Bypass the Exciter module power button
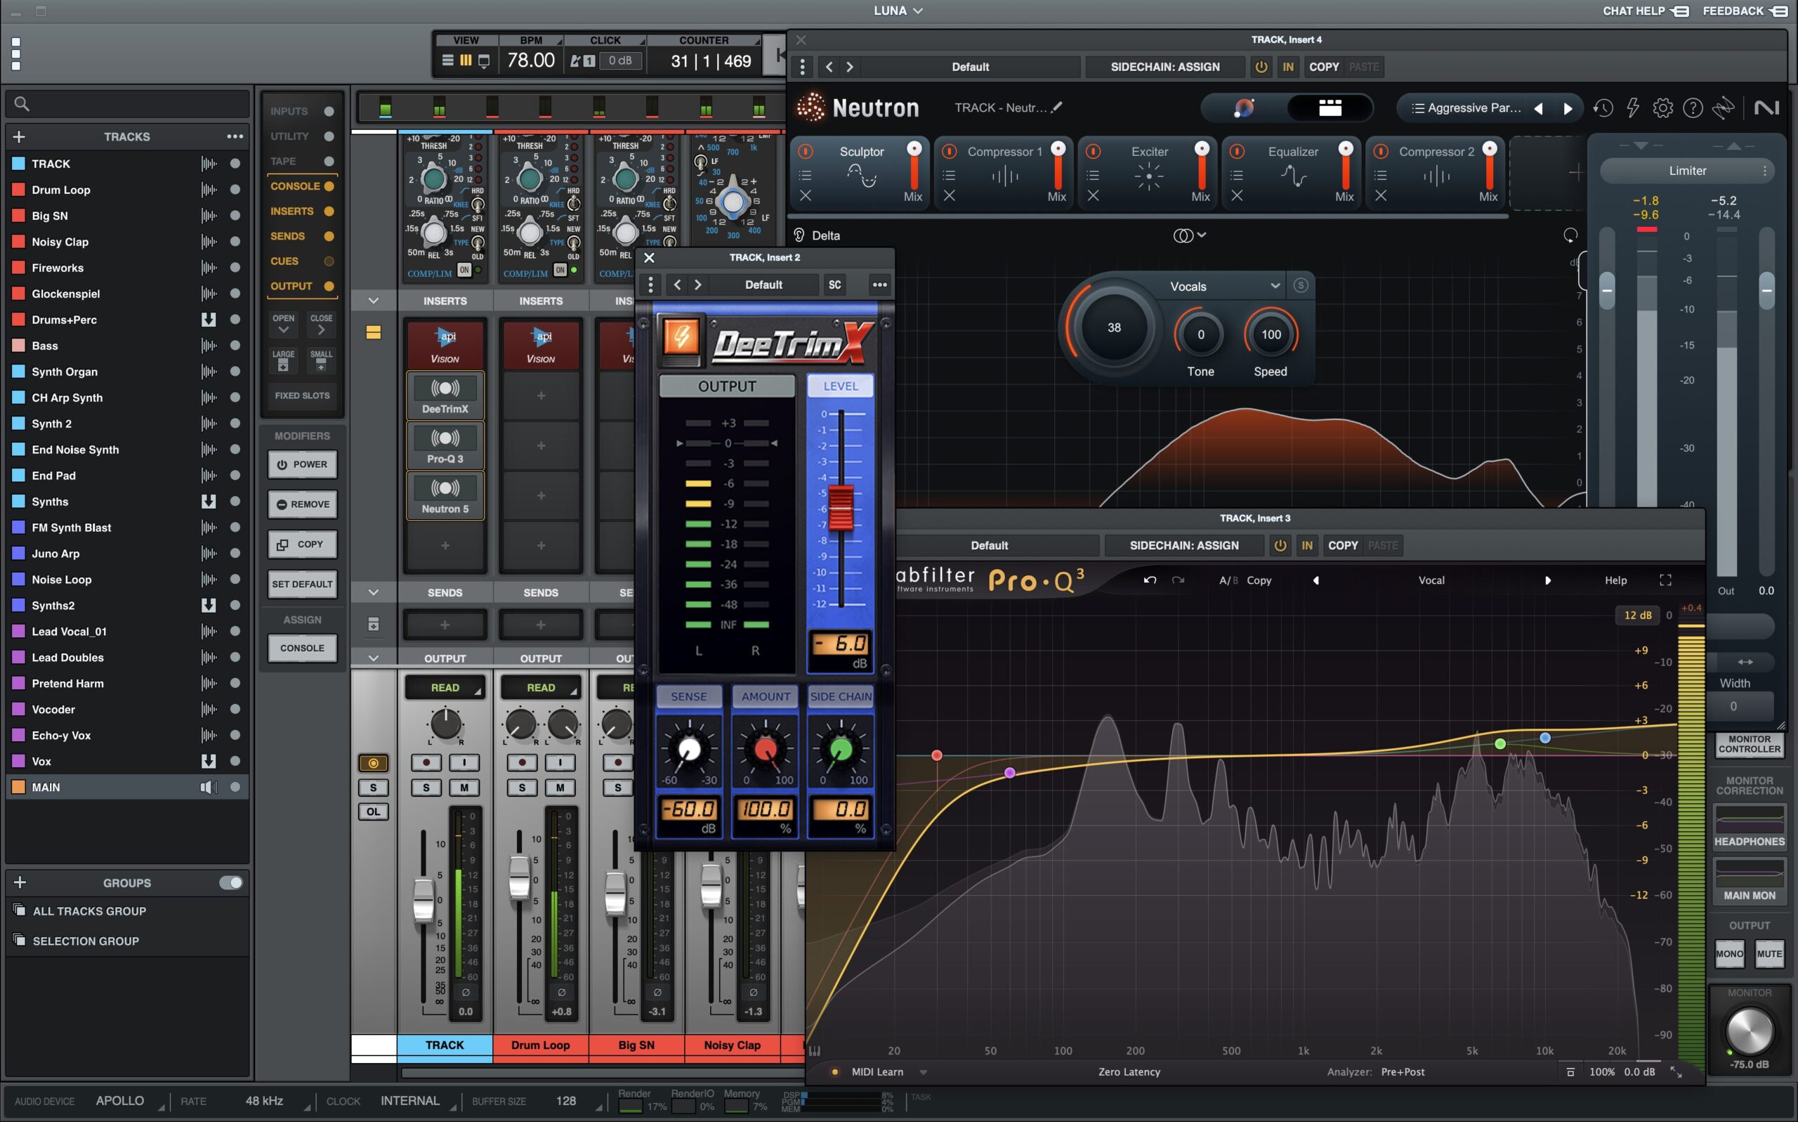This screenshot has width=1798, height=1122. point(1093,151)
